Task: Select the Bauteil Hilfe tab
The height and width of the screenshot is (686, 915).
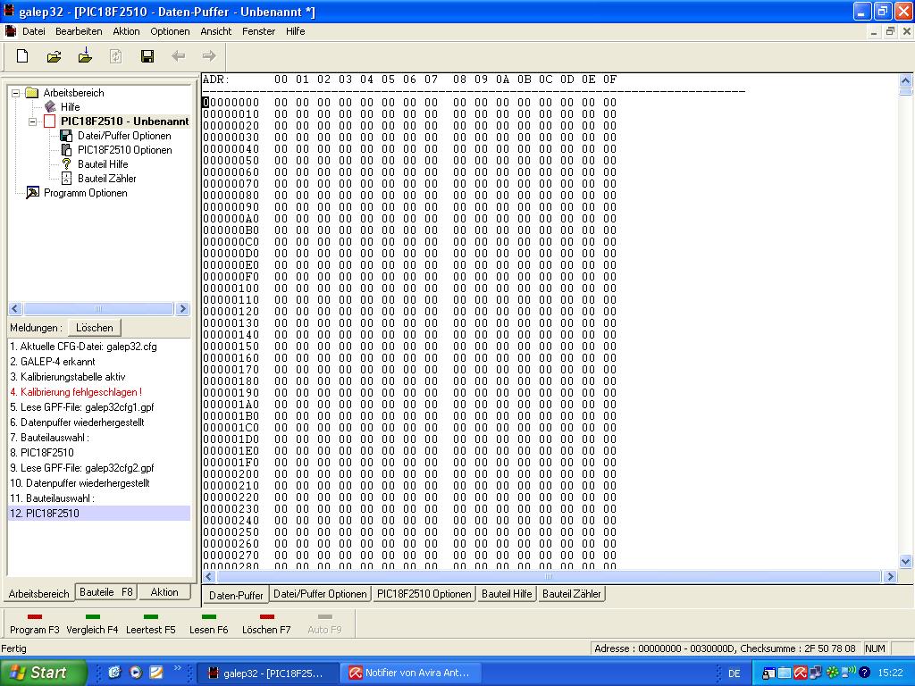Action: [507, 594]
